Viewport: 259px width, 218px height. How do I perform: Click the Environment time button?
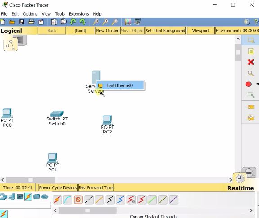pyautogui.click(x=237, y=31)
